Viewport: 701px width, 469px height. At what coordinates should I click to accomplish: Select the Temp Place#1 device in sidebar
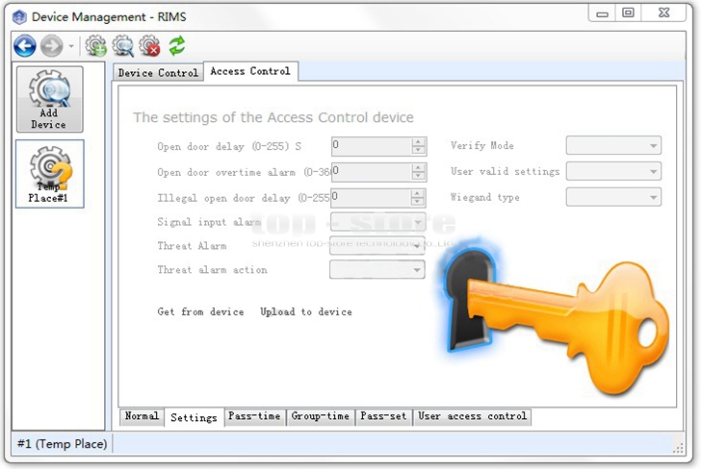(x=49, y=174)
